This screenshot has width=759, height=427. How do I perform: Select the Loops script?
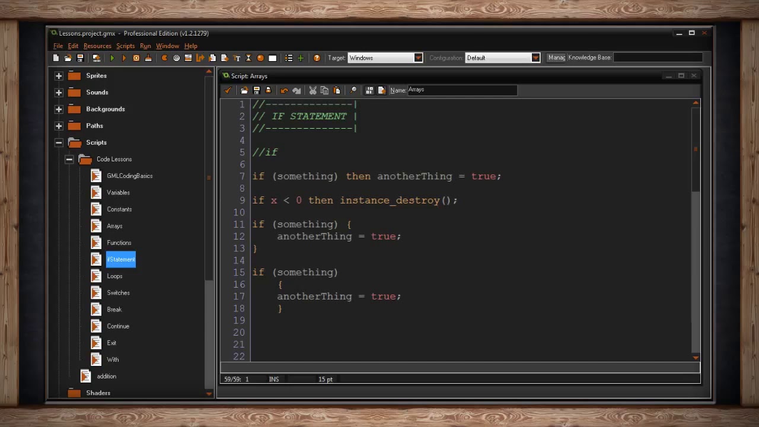pos(114,276)
